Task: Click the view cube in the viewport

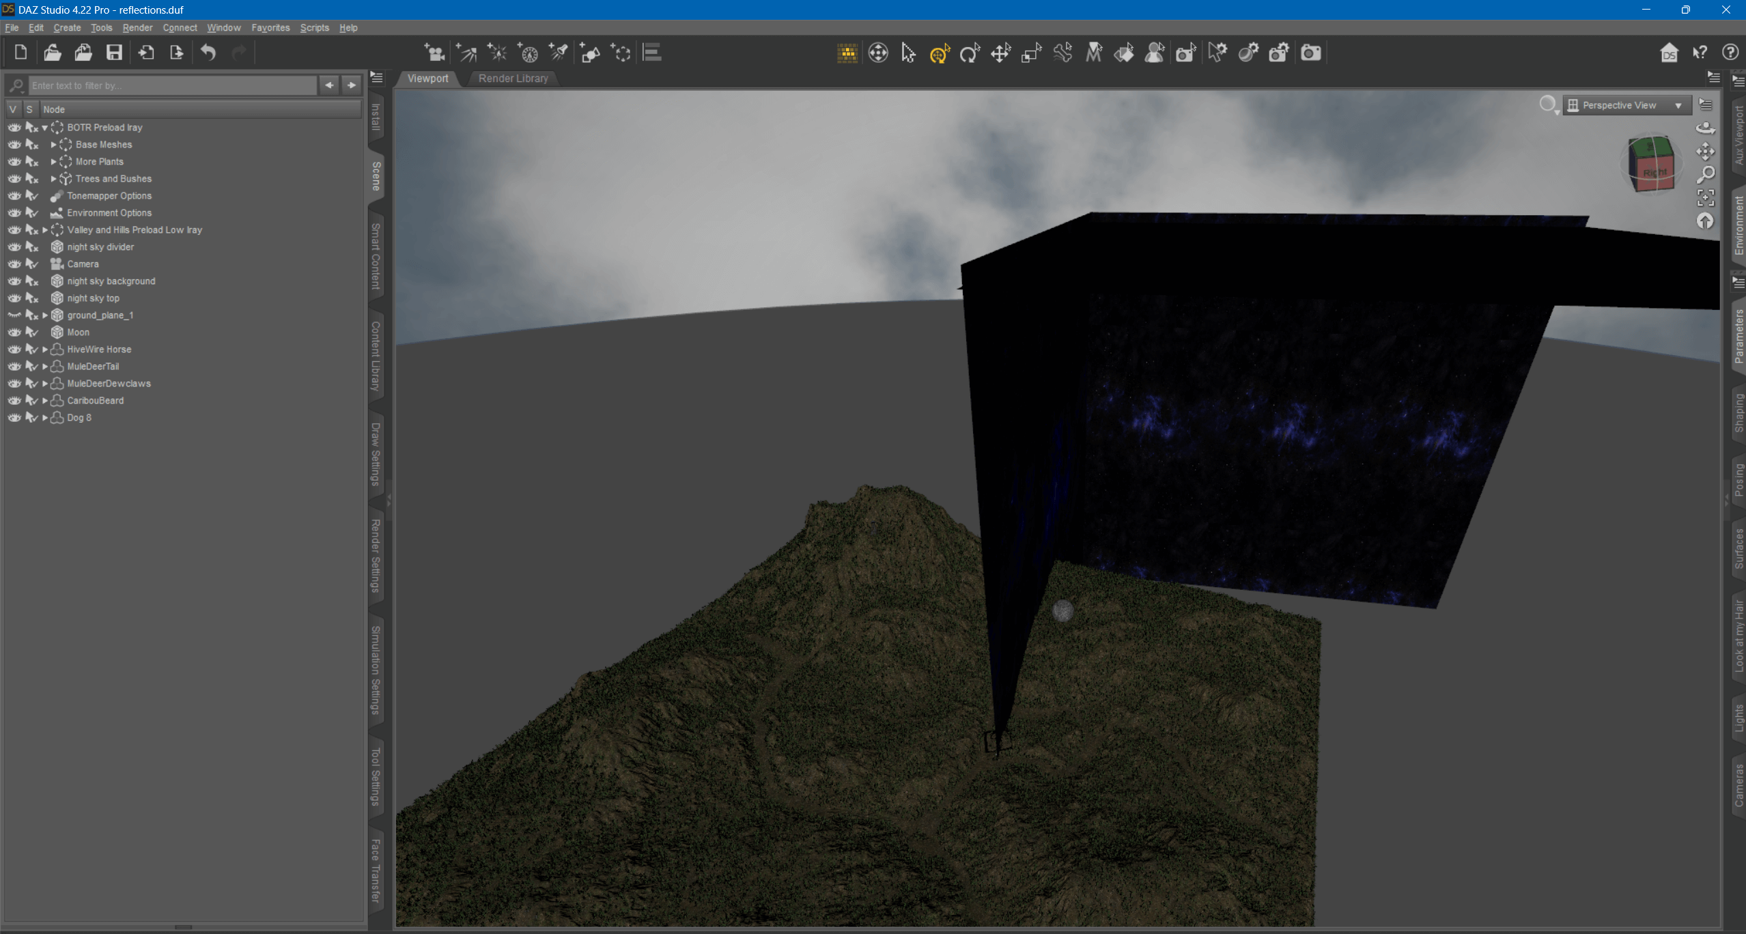Action: click(1652, 164)
